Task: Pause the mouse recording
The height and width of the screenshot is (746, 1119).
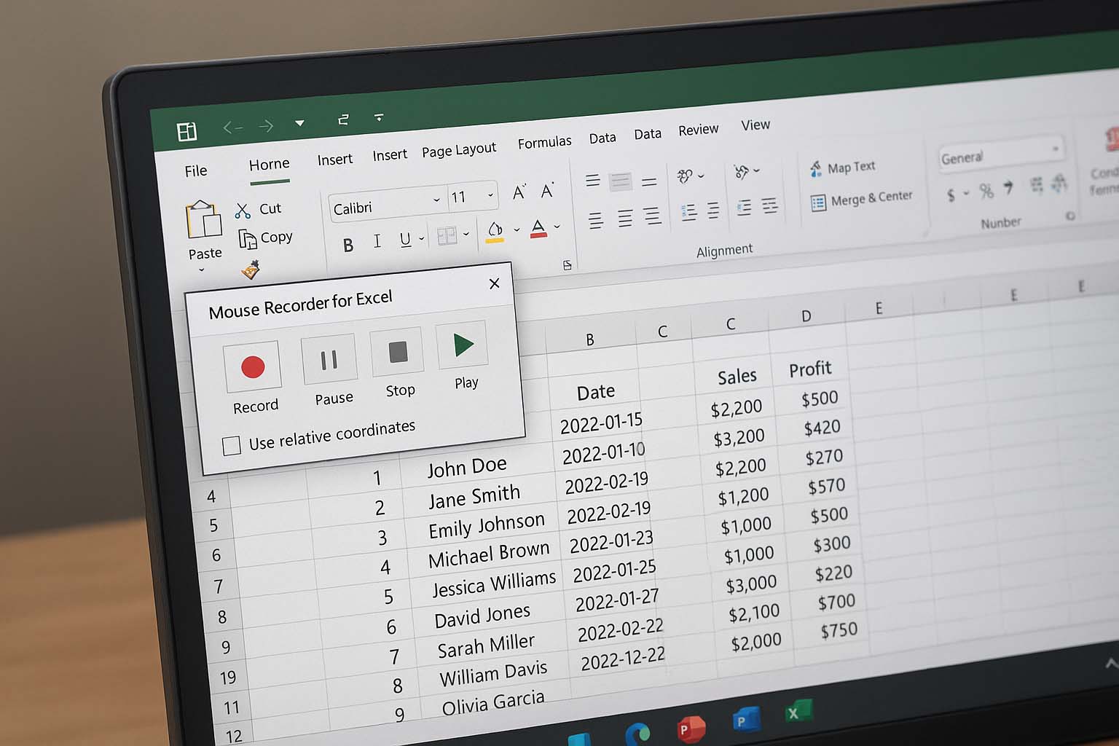Action: (329, 359)
